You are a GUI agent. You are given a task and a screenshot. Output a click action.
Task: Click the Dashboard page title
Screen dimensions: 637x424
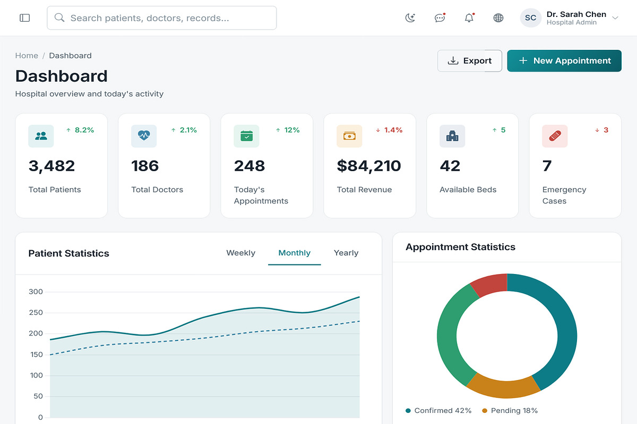tap(62, 76)
